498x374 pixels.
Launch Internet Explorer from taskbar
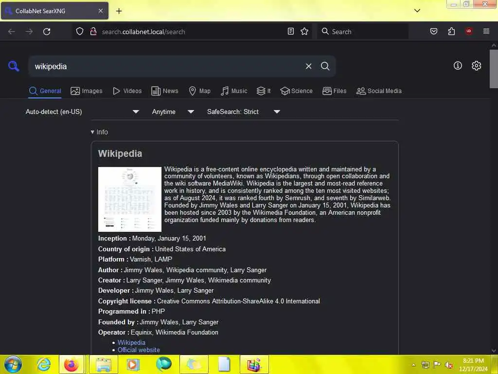point(43,364)
